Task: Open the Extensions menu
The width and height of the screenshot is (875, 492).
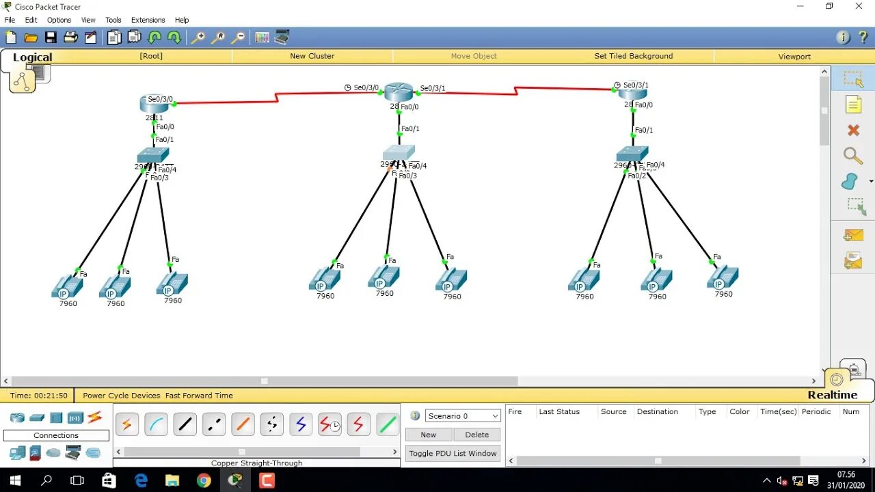Action: coord(148,20)
